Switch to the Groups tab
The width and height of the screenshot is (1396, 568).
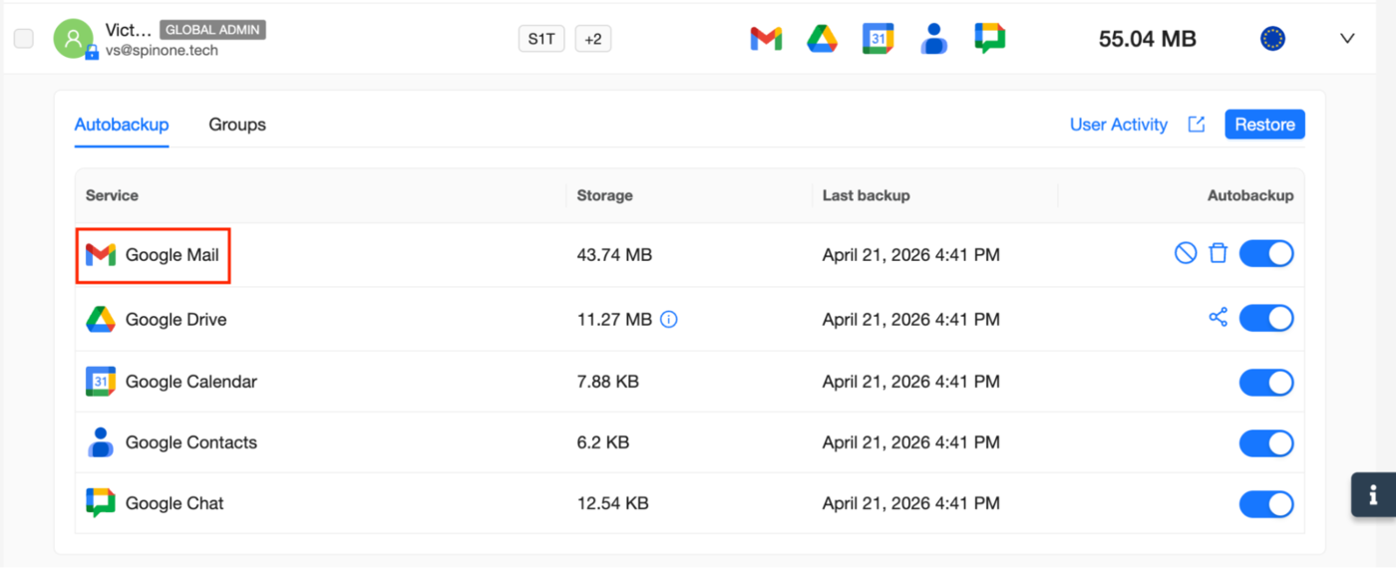237,125
